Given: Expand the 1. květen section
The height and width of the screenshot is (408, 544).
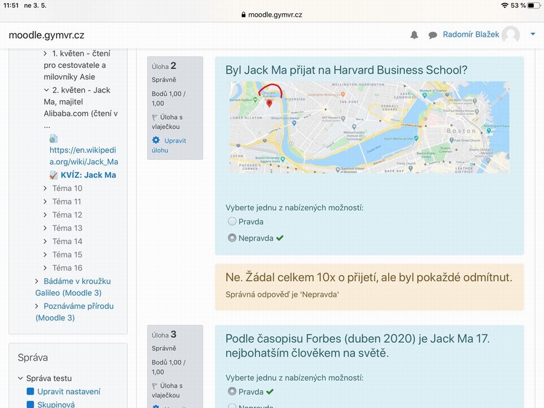Looking at the screenshot, I should (45, 53).
